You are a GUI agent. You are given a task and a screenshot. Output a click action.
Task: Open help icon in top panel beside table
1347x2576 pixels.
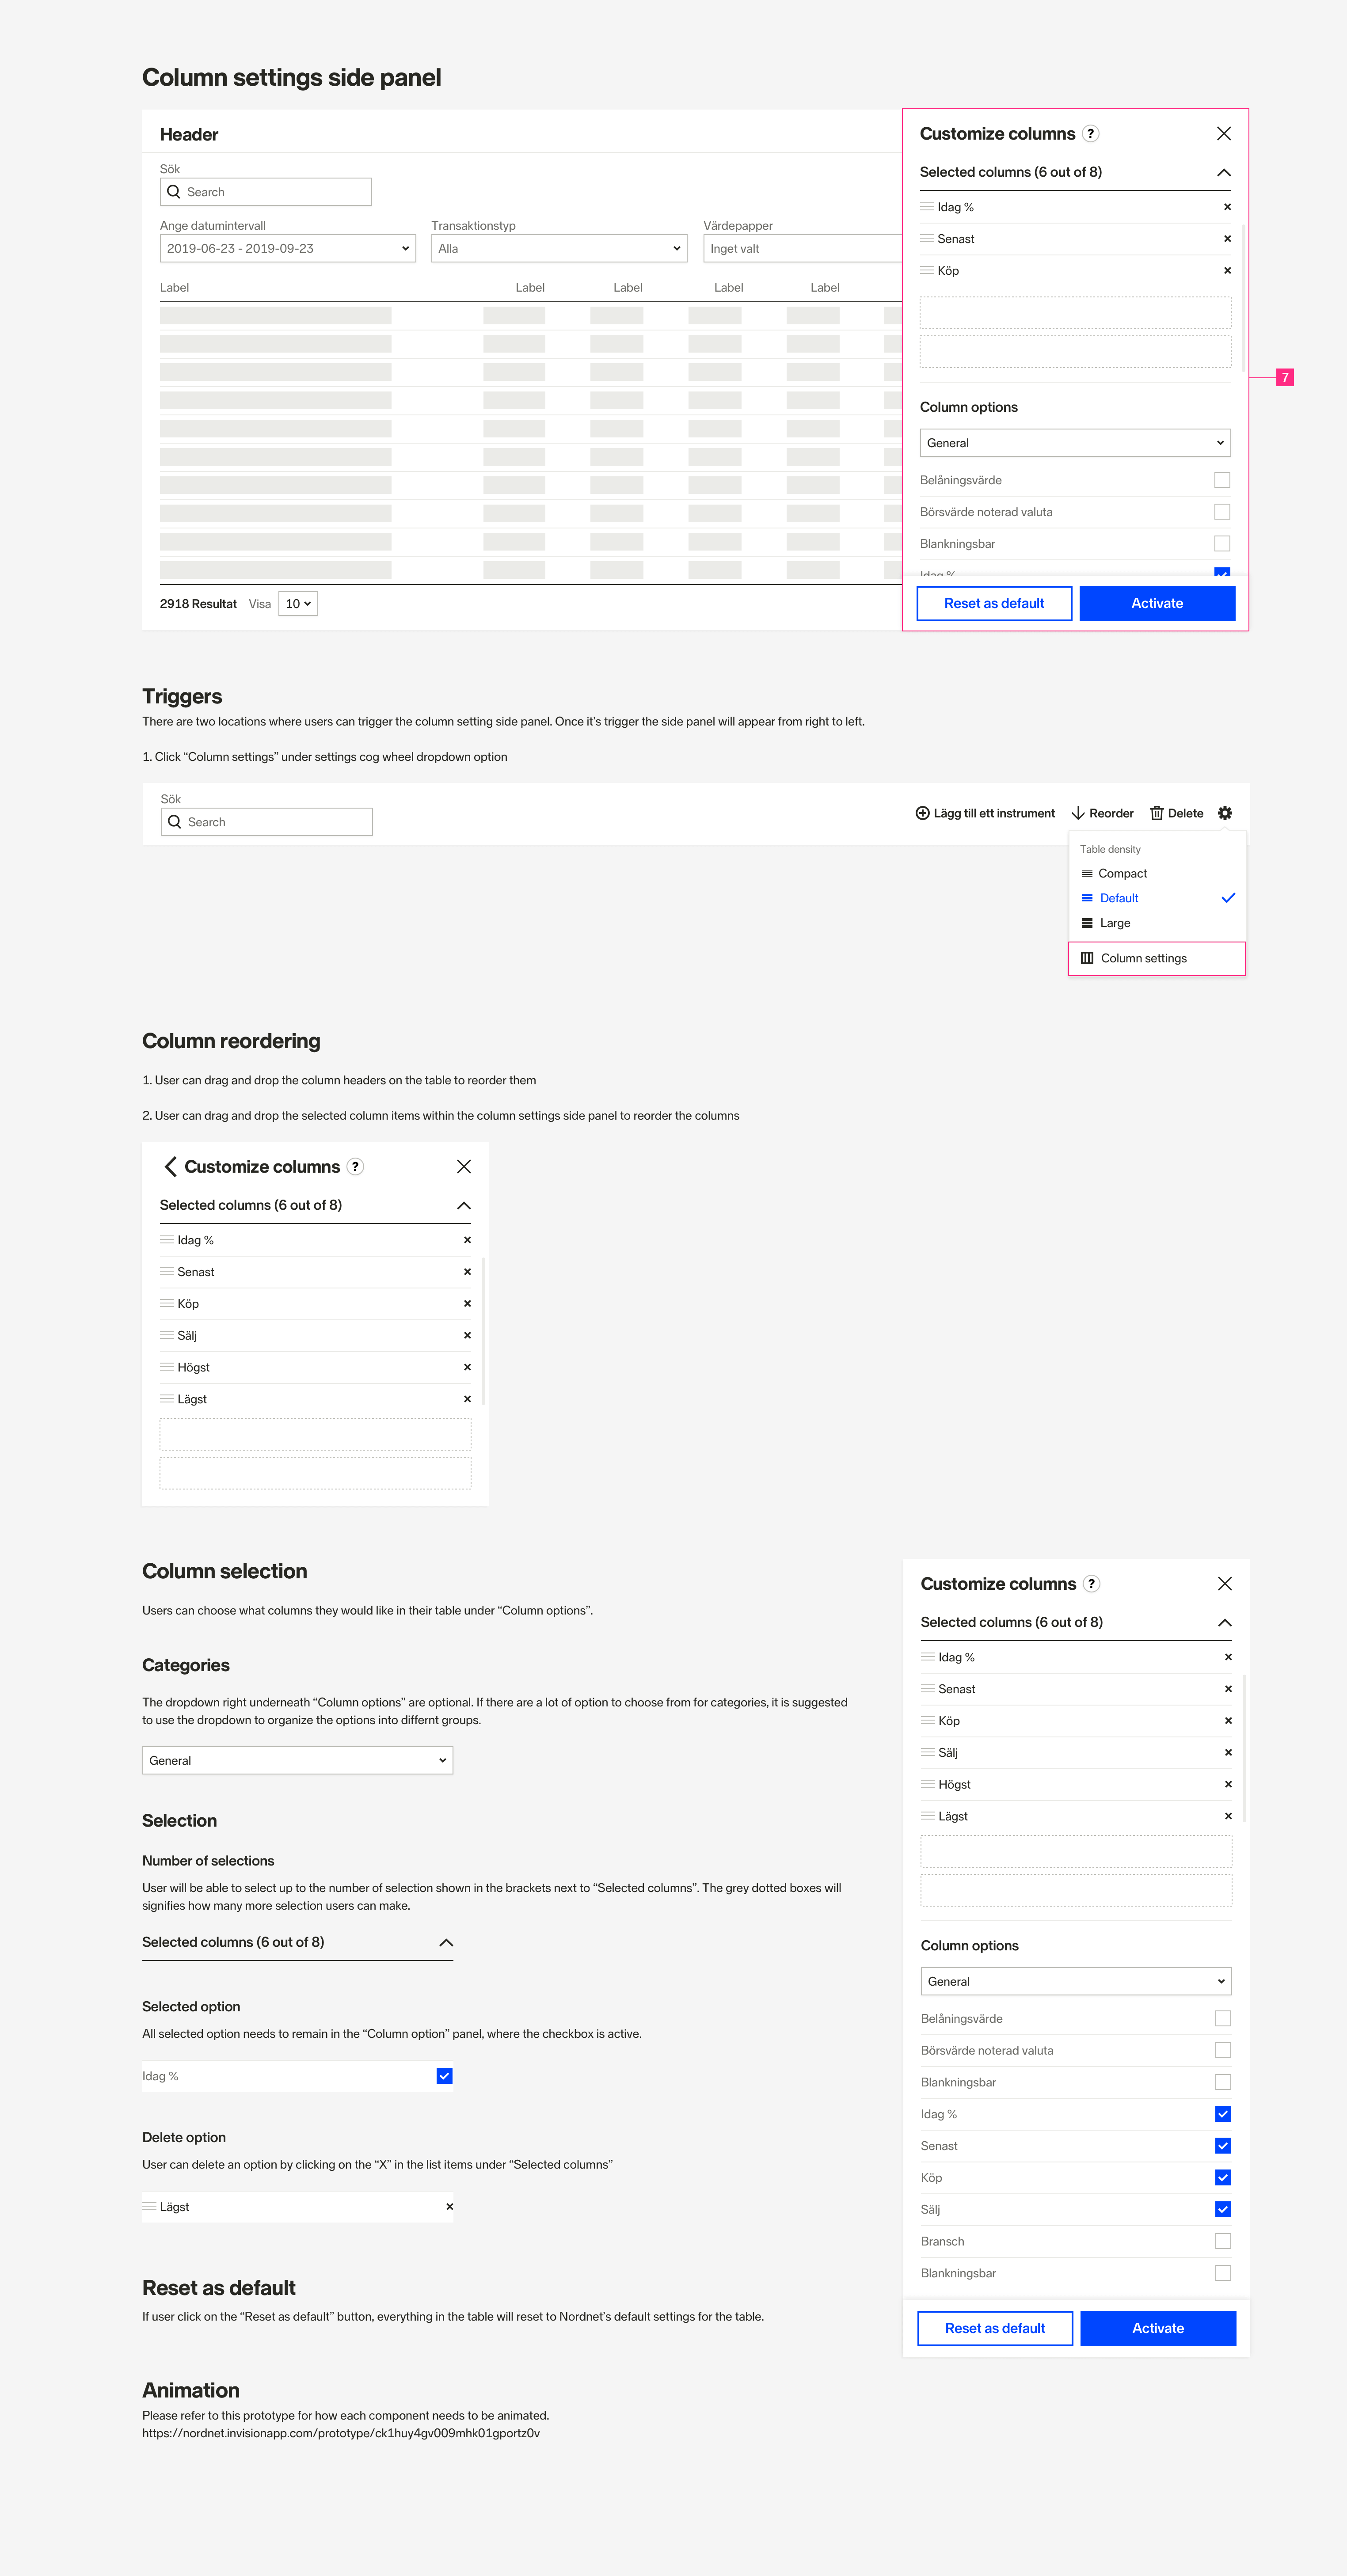point(1091,134)
